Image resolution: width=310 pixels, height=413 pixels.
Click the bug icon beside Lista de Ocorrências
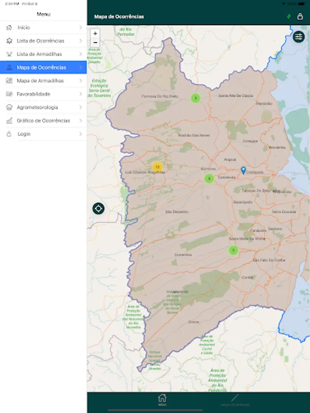tap(9, 41)
